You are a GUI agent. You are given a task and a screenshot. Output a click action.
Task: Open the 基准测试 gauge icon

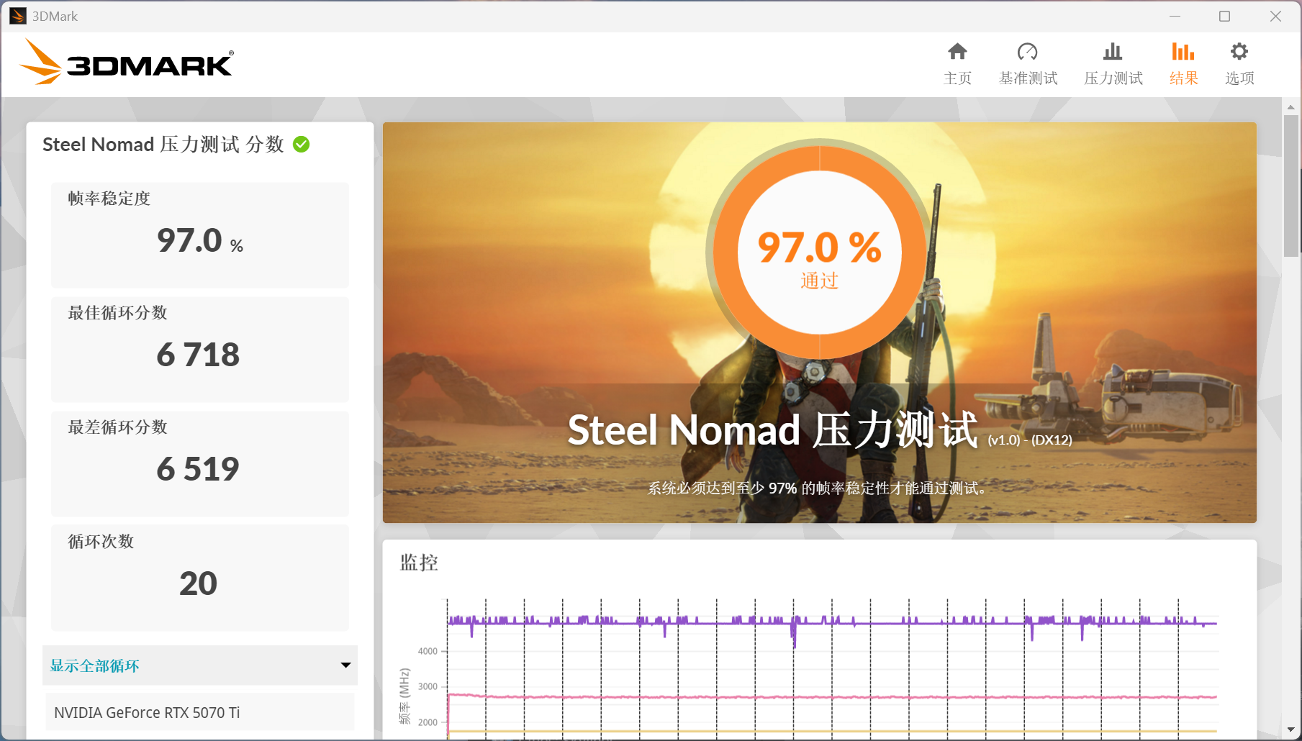1027,51
